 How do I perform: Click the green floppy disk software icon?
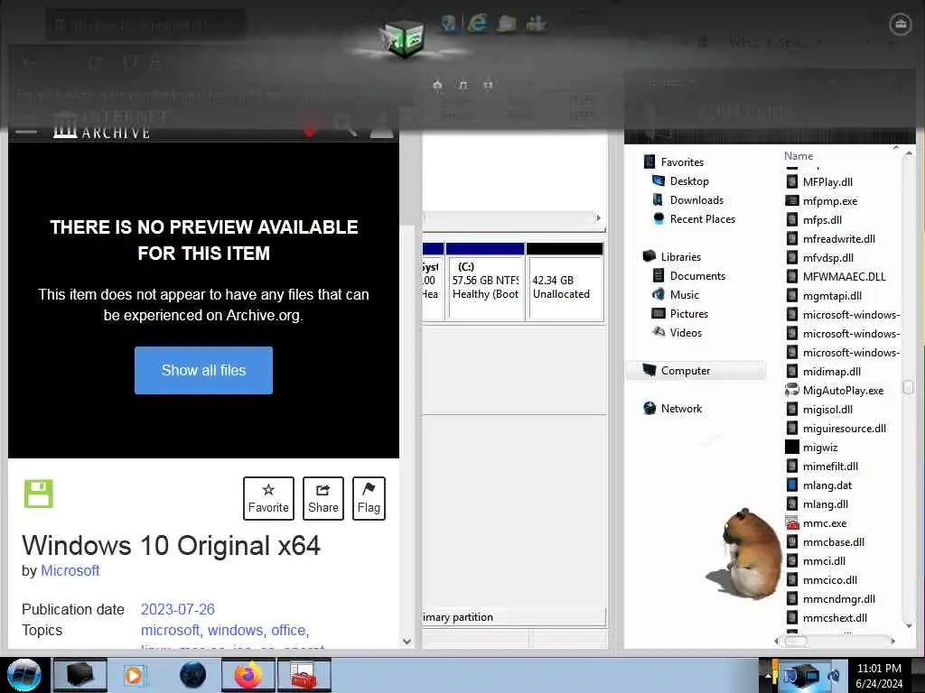point(38,494)
